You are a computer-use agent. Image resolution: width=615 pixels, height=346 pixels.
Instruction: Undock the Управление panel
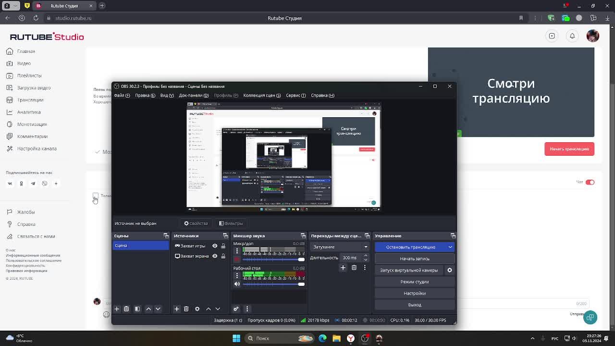click(x=453, y=236)
